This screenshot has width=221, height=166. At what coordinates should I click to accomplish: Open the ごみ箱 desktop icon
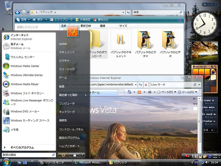8,8
